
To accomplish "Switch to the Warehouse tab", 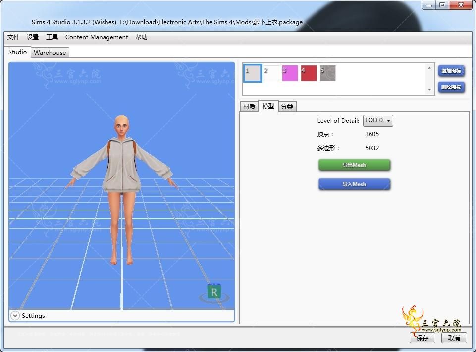I will (50, 53).
